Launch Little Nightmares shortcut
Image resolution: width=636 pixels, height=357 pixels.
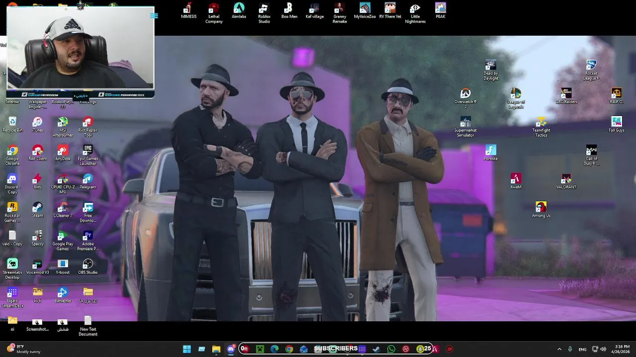(x=415, y=13)
